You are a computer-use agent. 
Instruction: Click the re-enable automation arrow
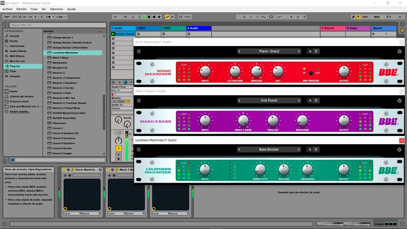[172, 17]
